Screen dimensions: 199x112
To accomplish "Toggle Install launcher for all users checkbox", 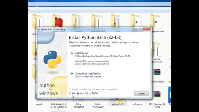I will [x=70, y=89].
